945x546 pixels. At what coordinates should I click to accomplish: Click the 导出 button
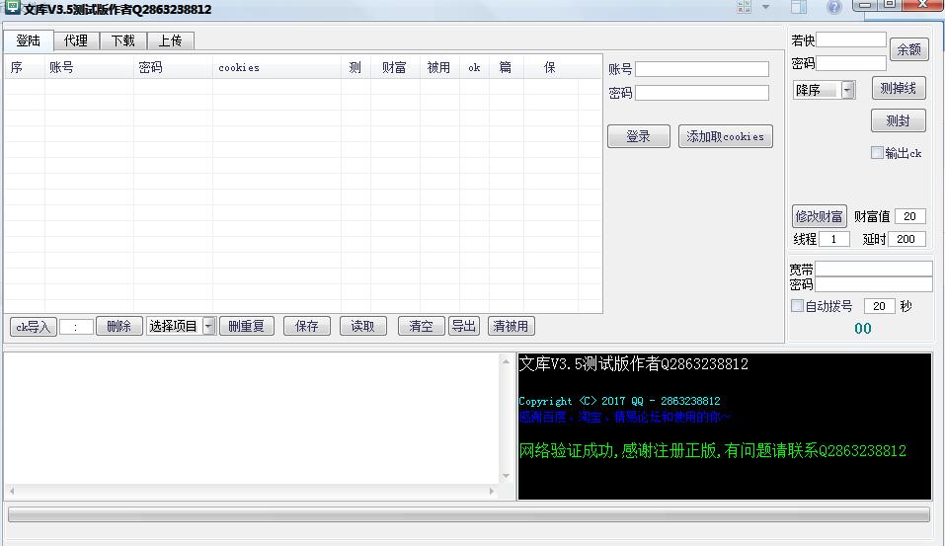[463, 326]
